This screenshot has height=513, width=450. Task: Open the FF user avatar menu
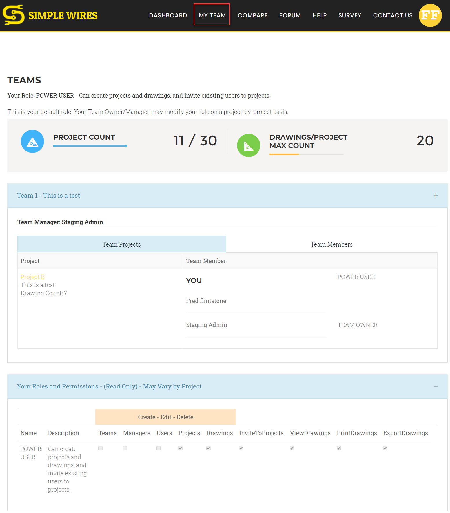430,15
